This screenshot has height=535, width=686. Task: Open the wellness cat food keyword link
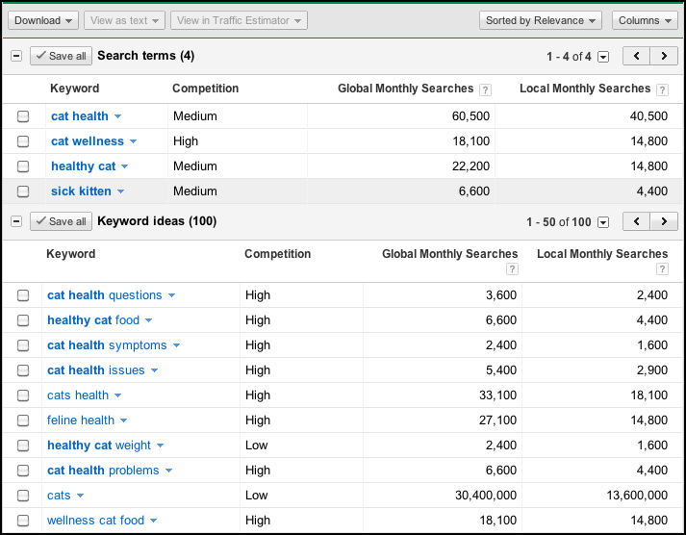click(95, 521)
